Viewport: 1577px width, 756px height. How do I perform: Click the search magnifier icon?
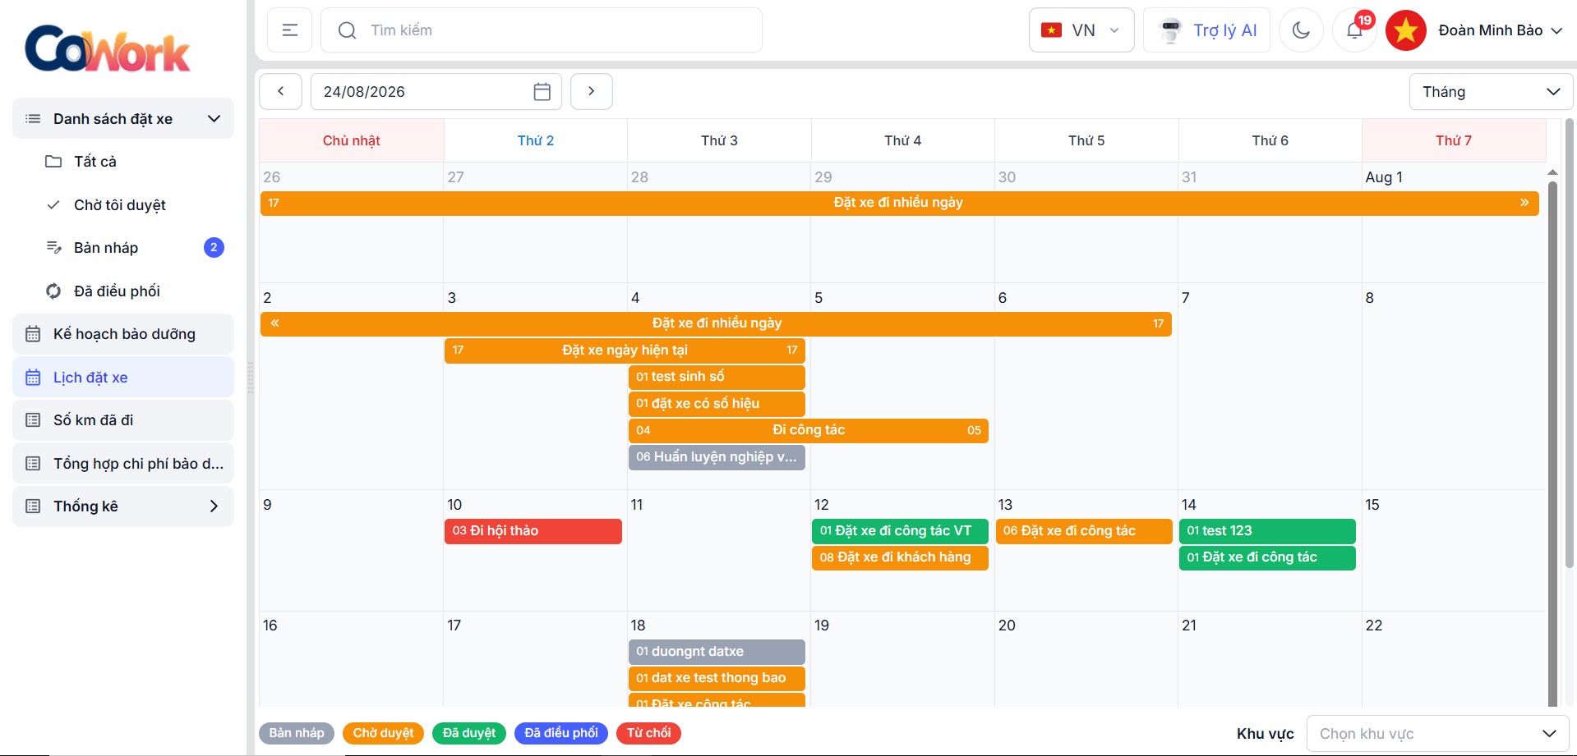coord(348,30)
